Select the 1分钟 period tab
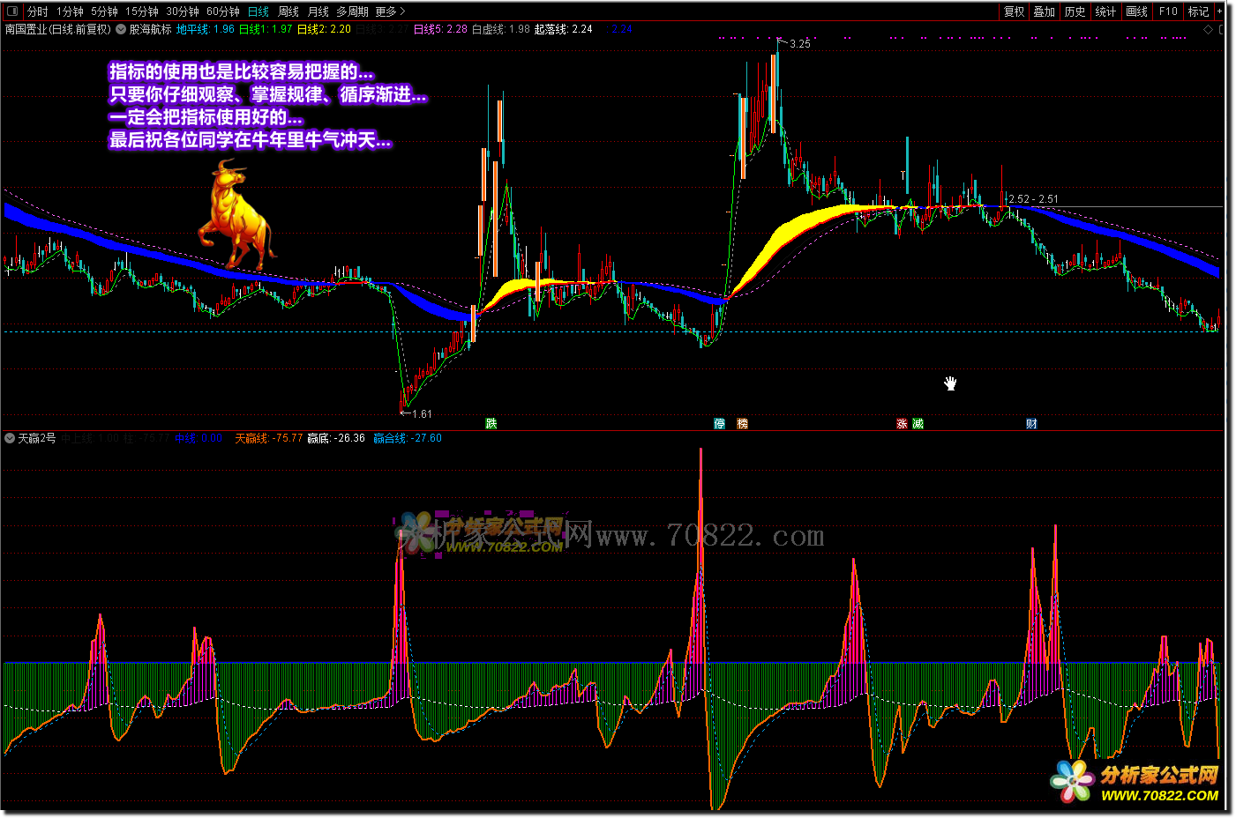The image size is (1236, 818). [70, 11]
